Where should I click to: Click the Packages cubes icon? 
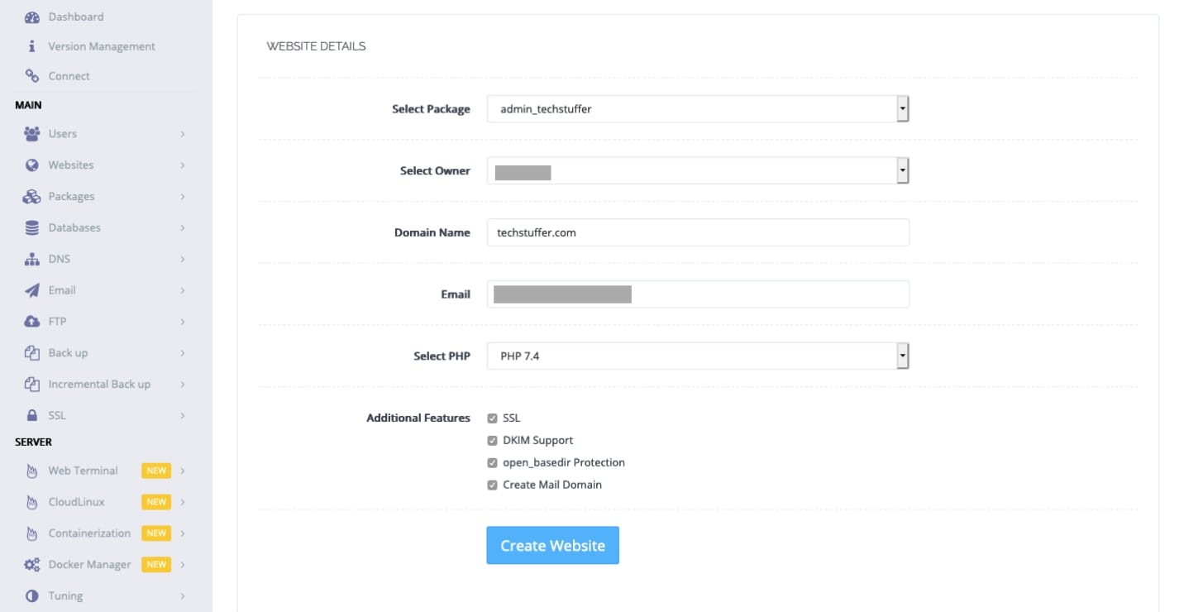[x=32, y=196]
